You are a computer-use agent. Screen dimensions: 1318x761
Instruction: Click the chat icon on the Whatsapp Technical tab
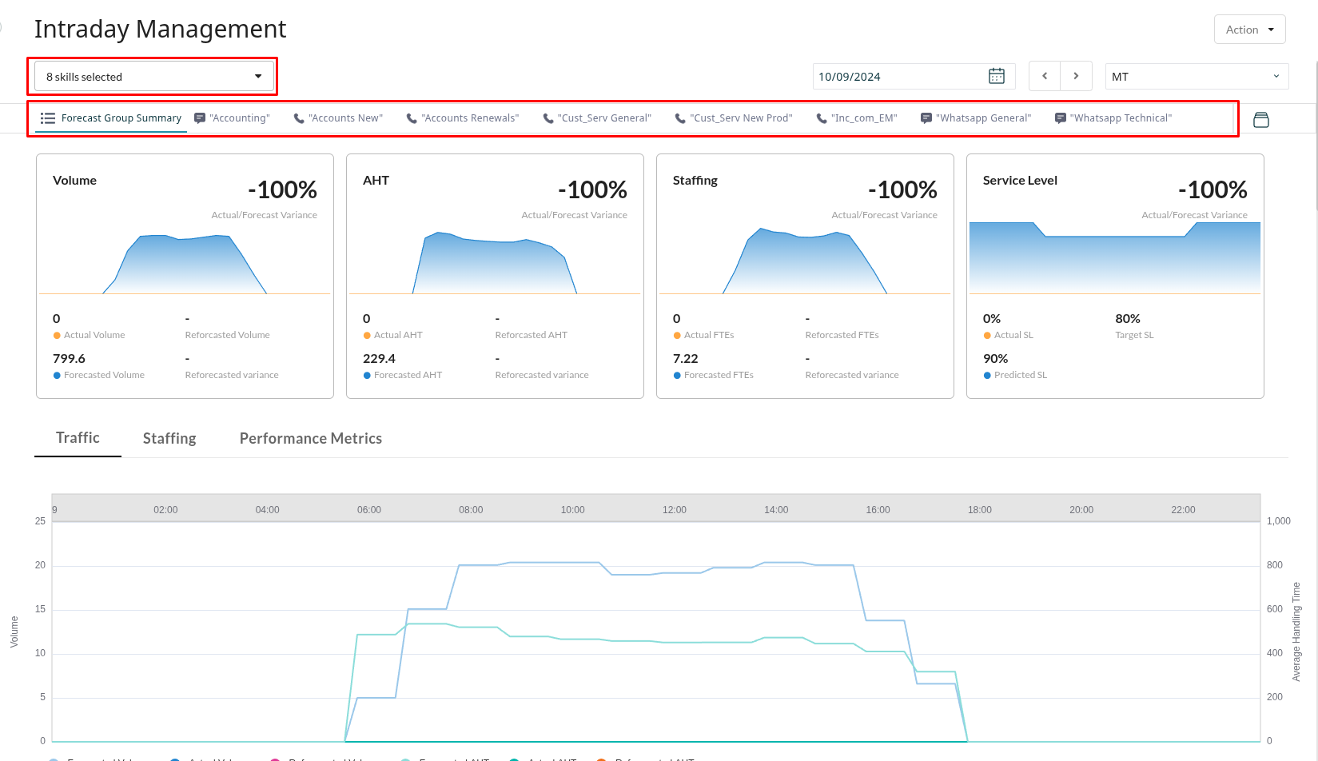coord(1061,118)
